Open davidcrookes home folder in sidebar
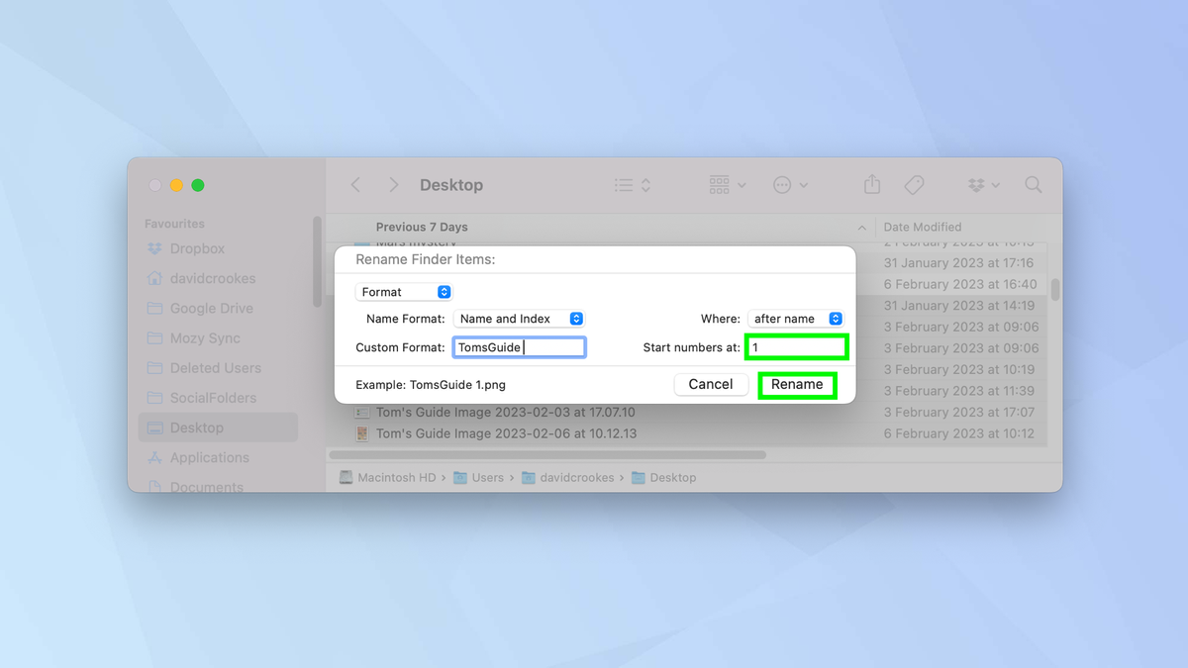1188x668 pixels. [x=213, y=279]
